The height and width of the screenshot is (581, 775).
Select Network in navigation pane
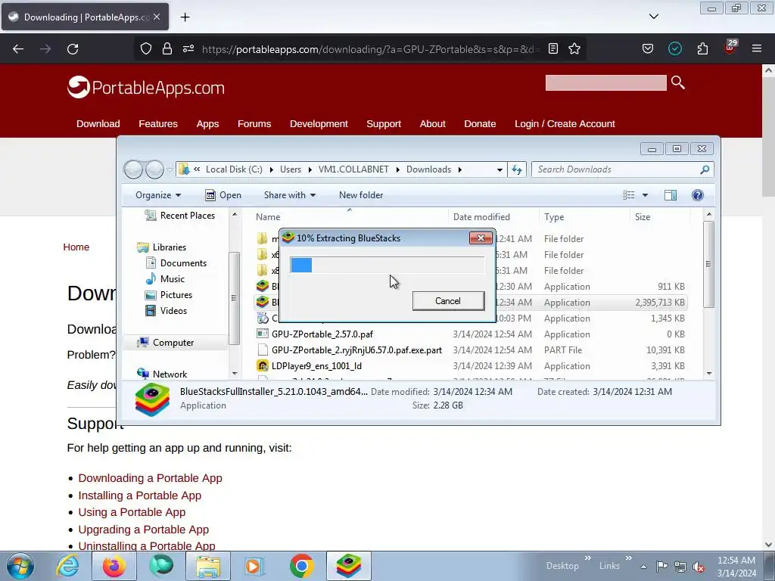point(162,374)
